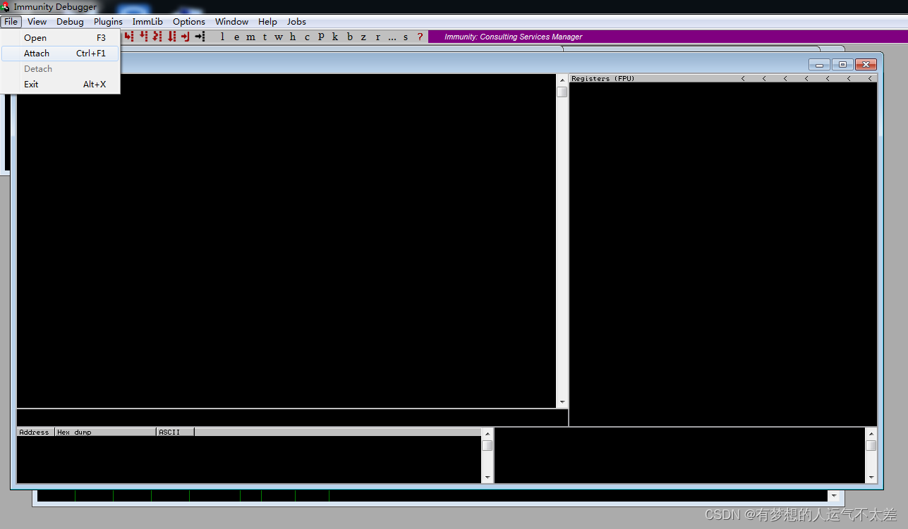The height and width of the screenshot is (529, 908).
Task: Click disassembly pane scroll-down arrow
Action: click(562, 402)
